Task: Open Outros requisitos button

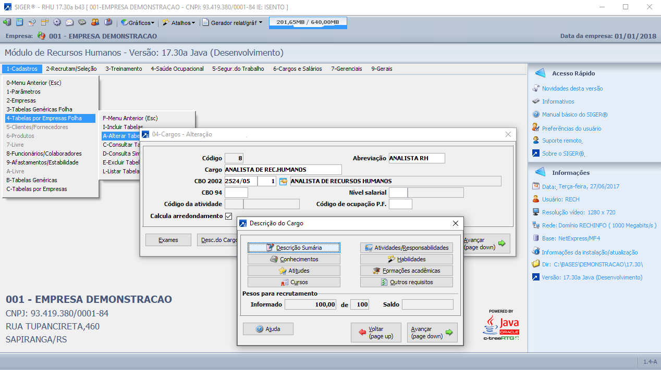Action: 407,282
